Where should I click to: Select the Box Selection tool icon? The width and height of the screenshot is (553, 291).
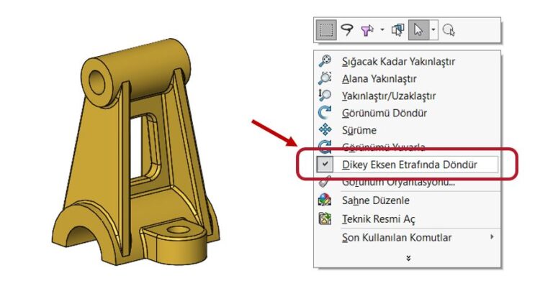(x=326, y=30)
